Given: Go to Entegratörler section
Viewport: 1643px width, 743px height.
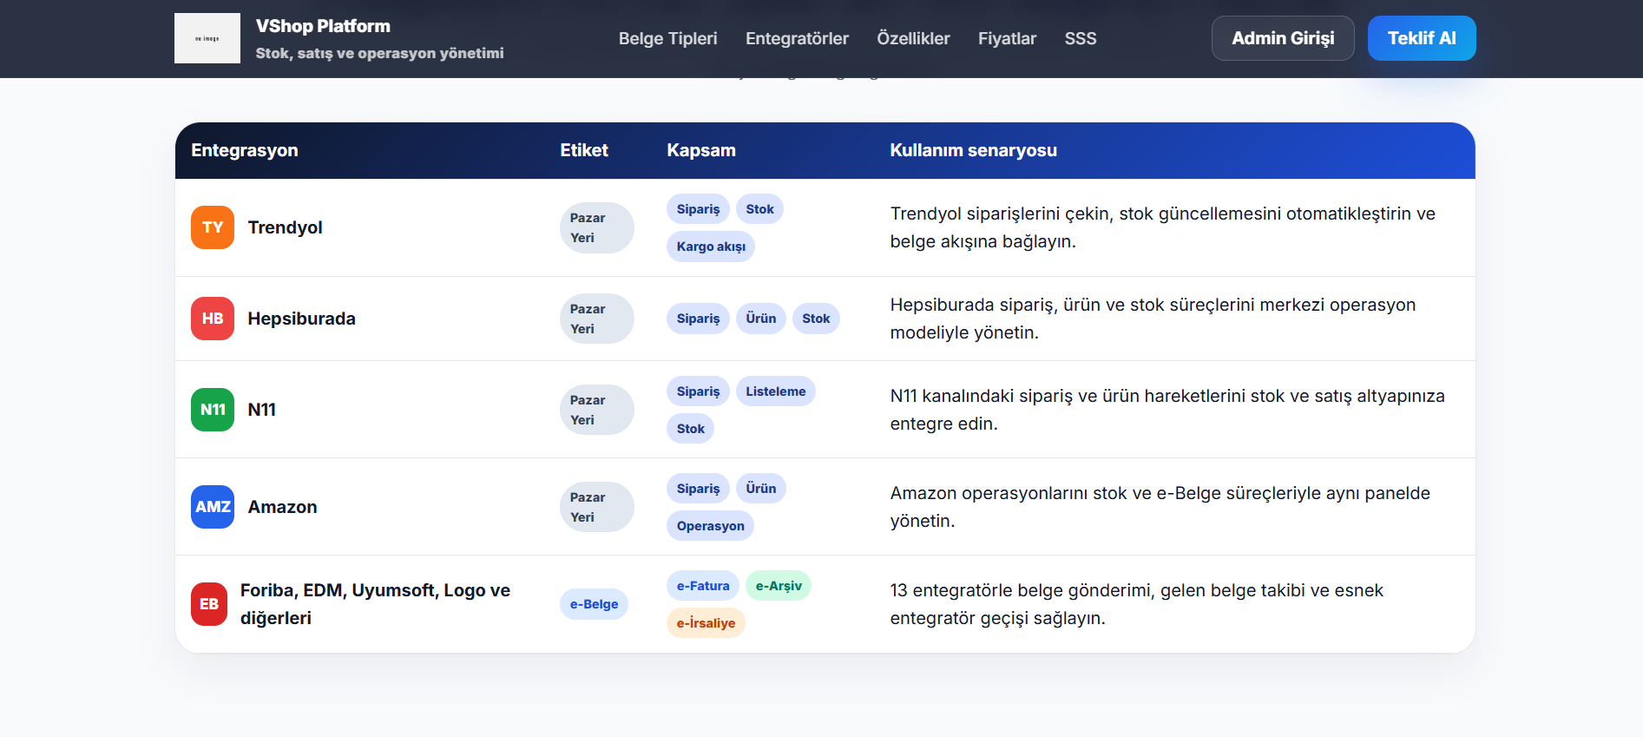Looking at the screenshot, I should pyautogui.click(x=797, y=38).
